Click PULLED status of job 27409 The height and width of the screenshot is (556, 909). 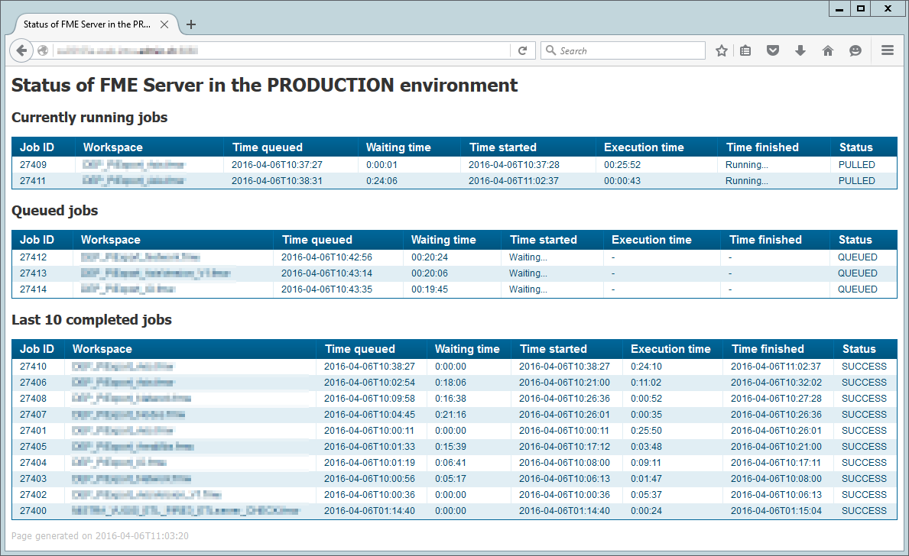856,164
